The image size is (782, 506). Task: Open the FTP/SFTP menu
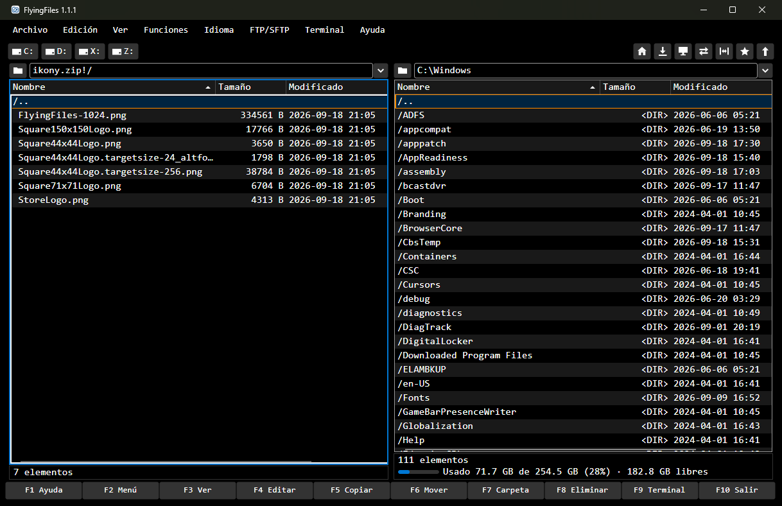click(x=270, y=30)
